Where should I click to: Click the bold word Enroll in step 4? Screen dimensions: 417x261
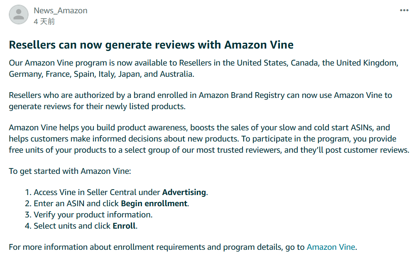124,226
